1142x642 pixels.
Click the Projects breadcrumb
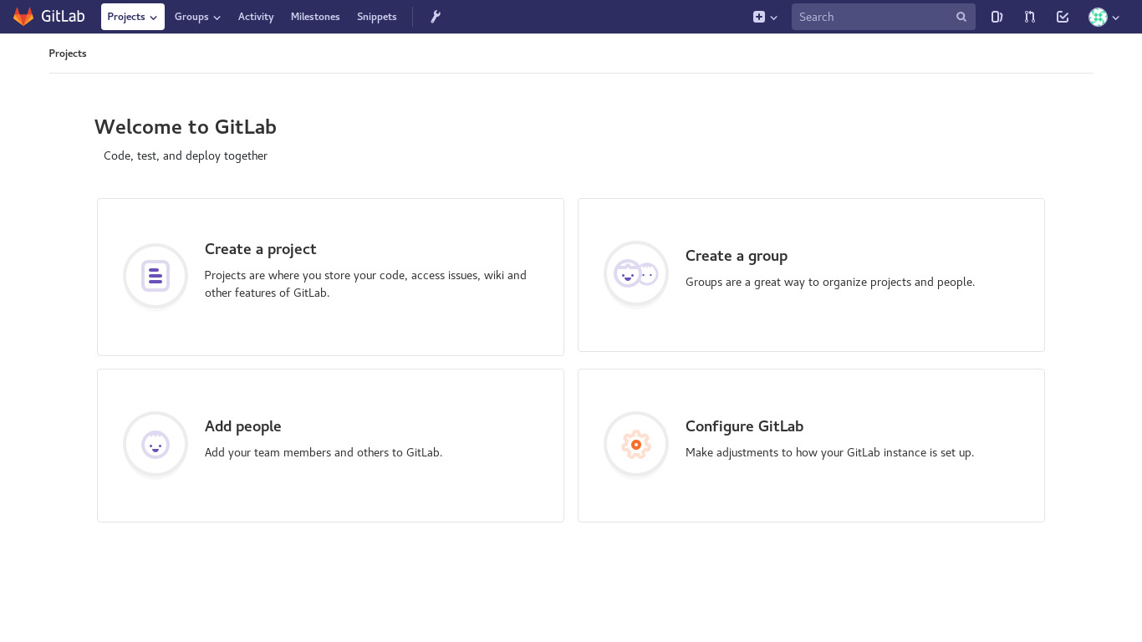pos(68,53)
